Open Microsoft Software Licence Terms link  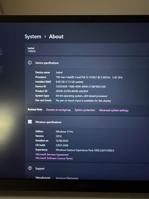(54, 158)
